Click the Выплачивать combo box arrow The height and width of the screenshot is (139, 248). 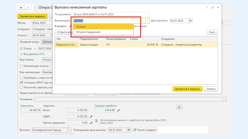pos(147,21)
